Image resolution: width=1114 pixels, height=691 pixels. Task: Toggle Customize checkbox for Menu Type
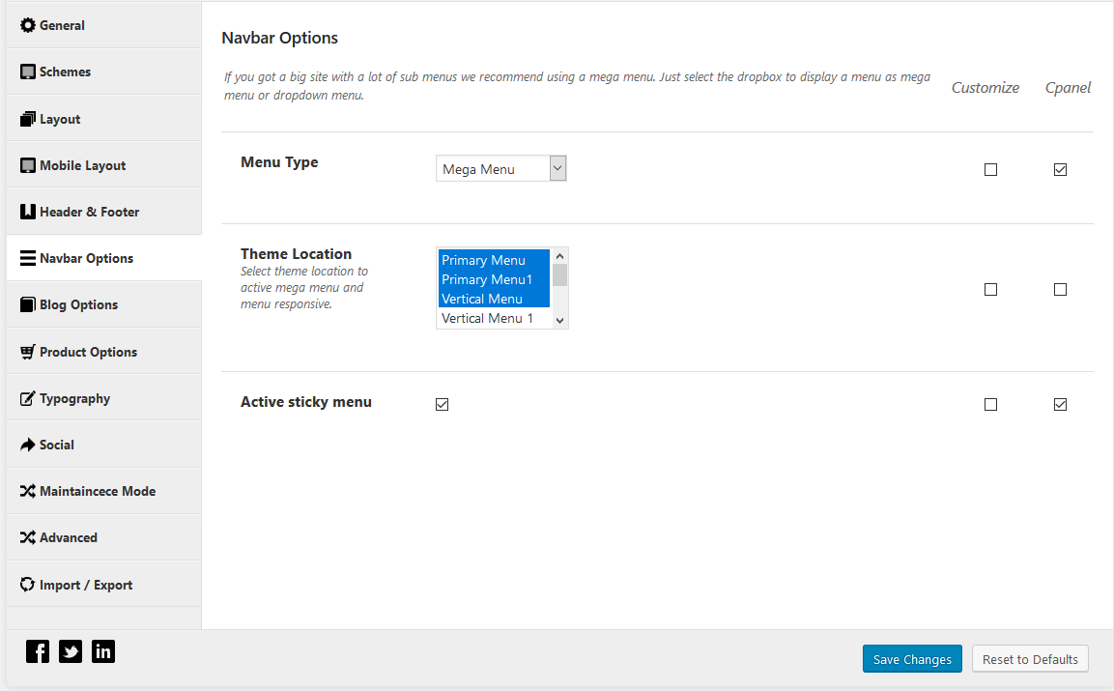coord(990,169)
